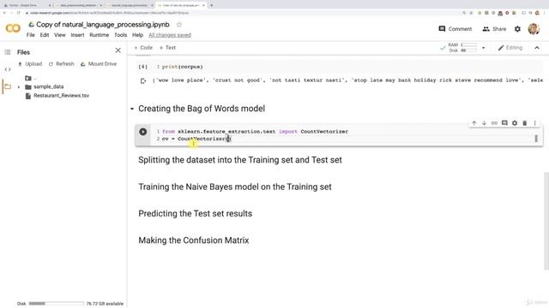
Task: Refresh the file list
Action: click(61, 64)
